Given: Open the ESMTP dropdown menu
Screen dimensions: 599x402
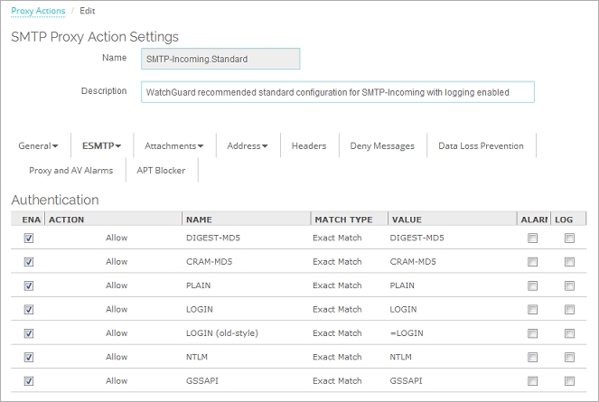Looking at the screenshot, I should click(101, 145).
